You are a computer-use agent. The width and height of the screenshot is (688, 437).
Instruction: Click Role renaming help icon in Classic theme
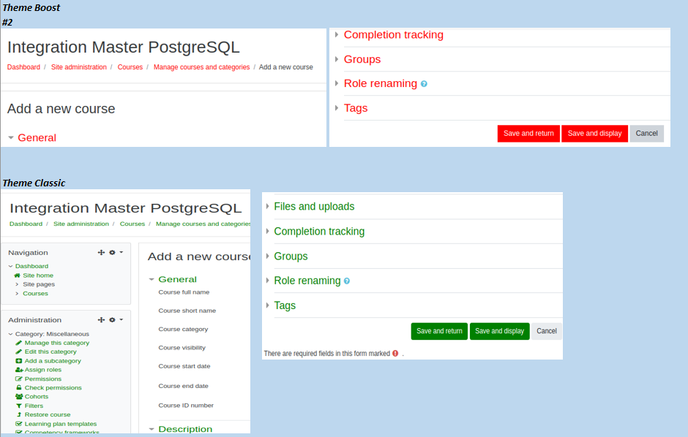tap(347, 281)
